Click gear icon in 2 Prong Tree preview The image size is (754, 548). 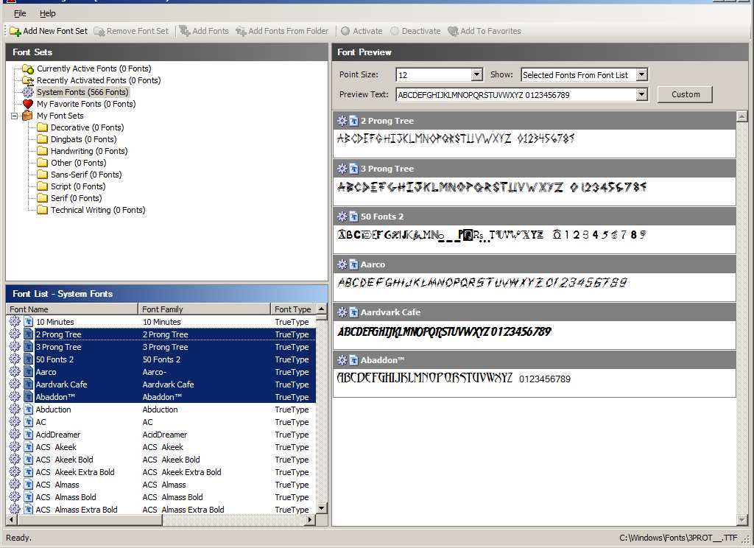click(x=342, y=121)
